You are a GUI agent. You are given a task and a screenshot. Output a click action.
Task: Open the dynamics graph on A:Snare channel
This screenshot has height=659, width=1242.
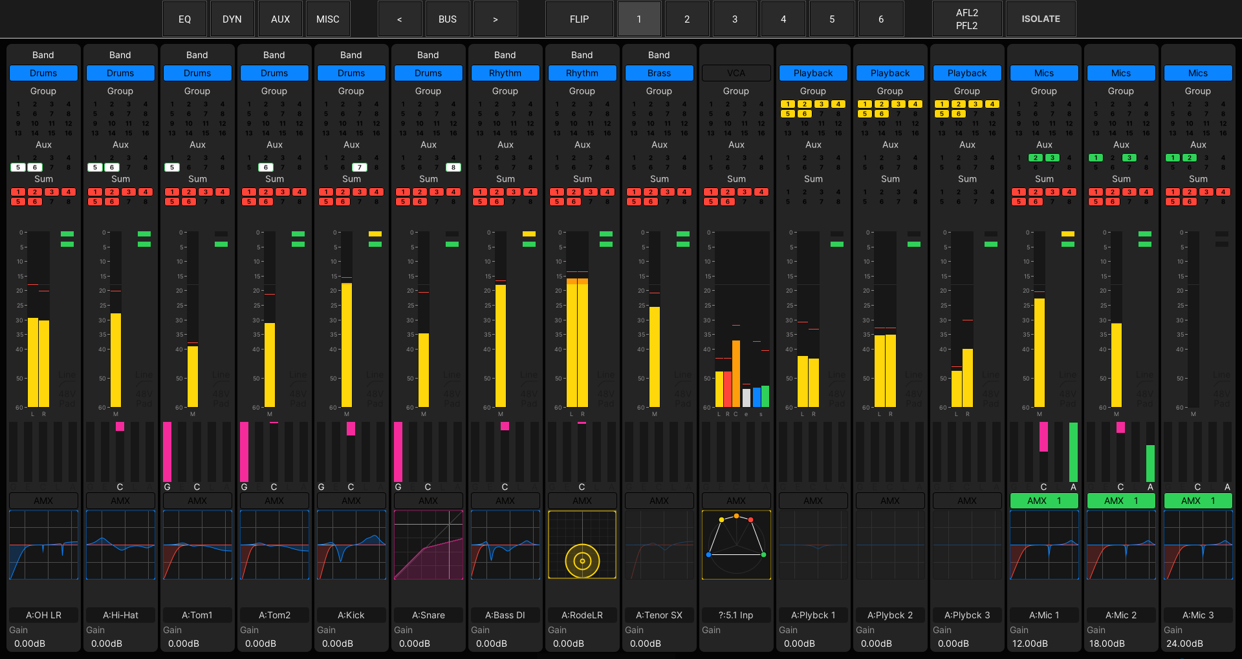click(428, 545)
